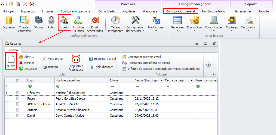Click Eliminar in Lista group
276x135 pixels.
(x=27, y=63)
